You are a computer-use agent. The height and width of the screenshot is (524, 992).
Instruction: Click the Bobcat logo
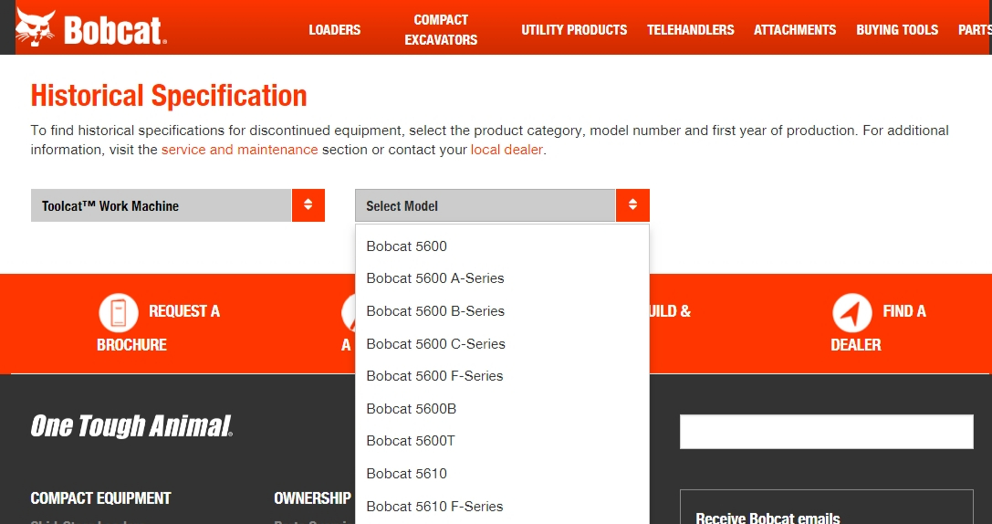[91, 28]
